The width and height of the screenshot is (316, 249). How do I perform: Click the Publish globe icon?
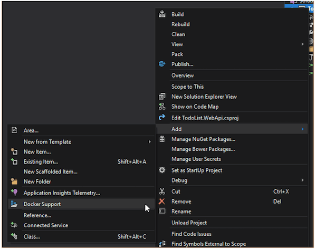(162, 64)
